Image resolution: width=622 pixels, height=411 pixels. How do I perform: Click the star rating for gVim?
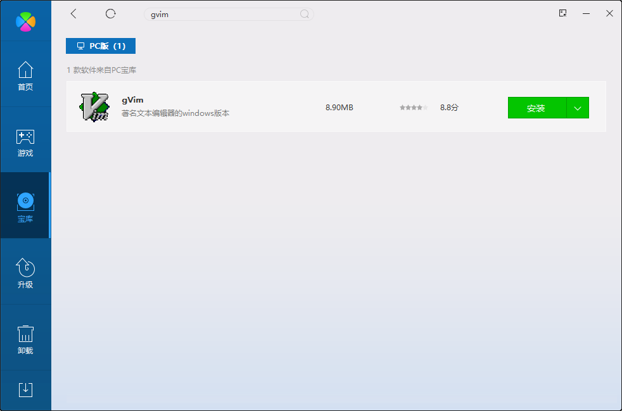(413, 108)
